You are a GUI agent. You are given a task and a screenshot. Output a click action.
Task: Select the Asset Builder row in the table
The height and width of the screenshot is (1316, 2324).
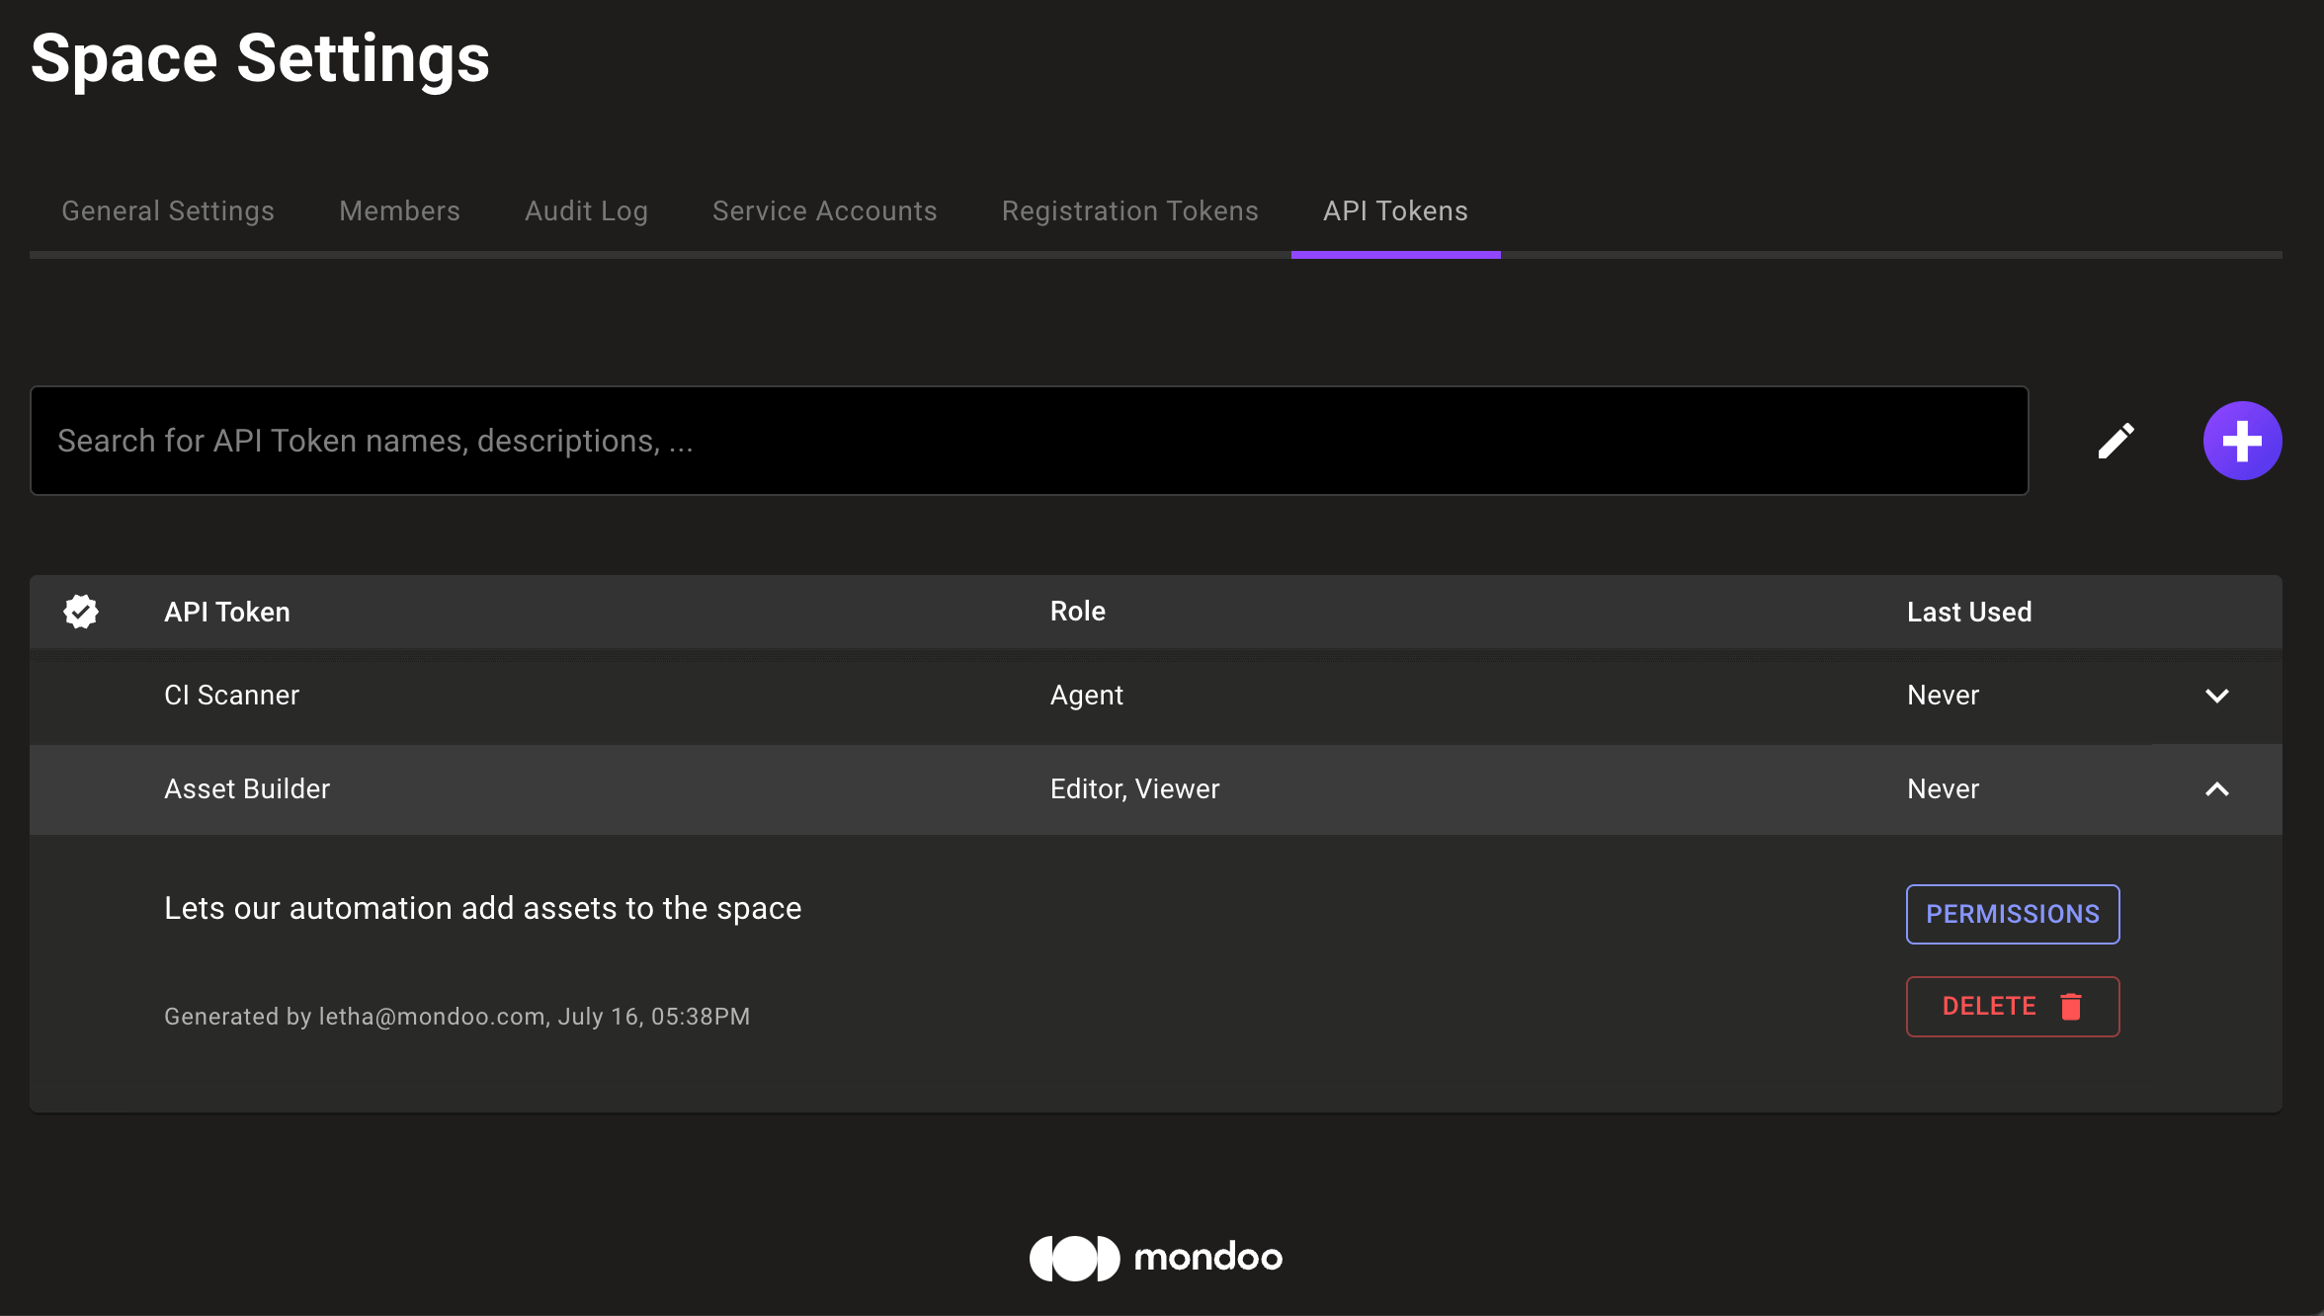coord(692,788)
